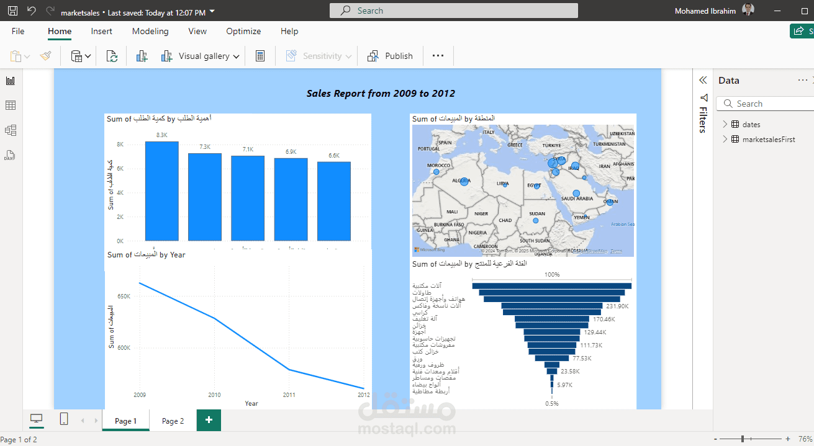The height and width of the screenshot is (446, 814).
Task: Switch to Model view in the left sidebar
Action: [11, 130]
